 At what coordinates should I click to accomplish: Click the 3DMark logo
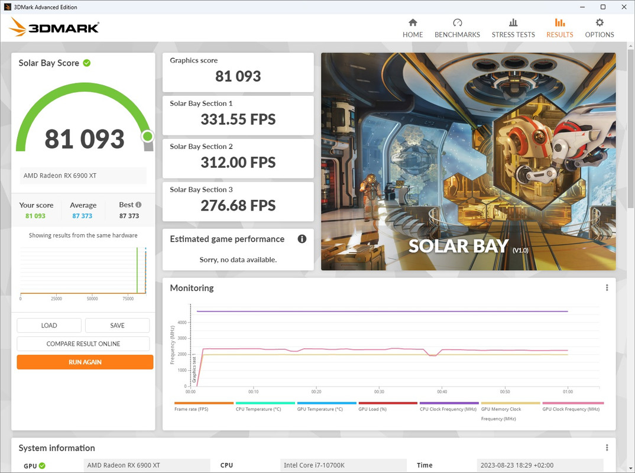click(54, 27)
